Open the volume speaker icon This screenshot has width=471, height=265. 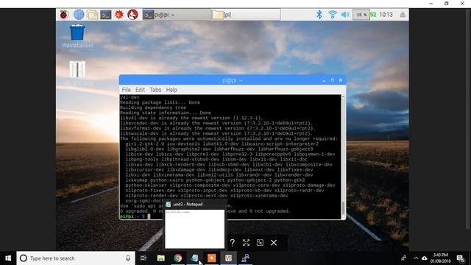[x=345, y=15]
